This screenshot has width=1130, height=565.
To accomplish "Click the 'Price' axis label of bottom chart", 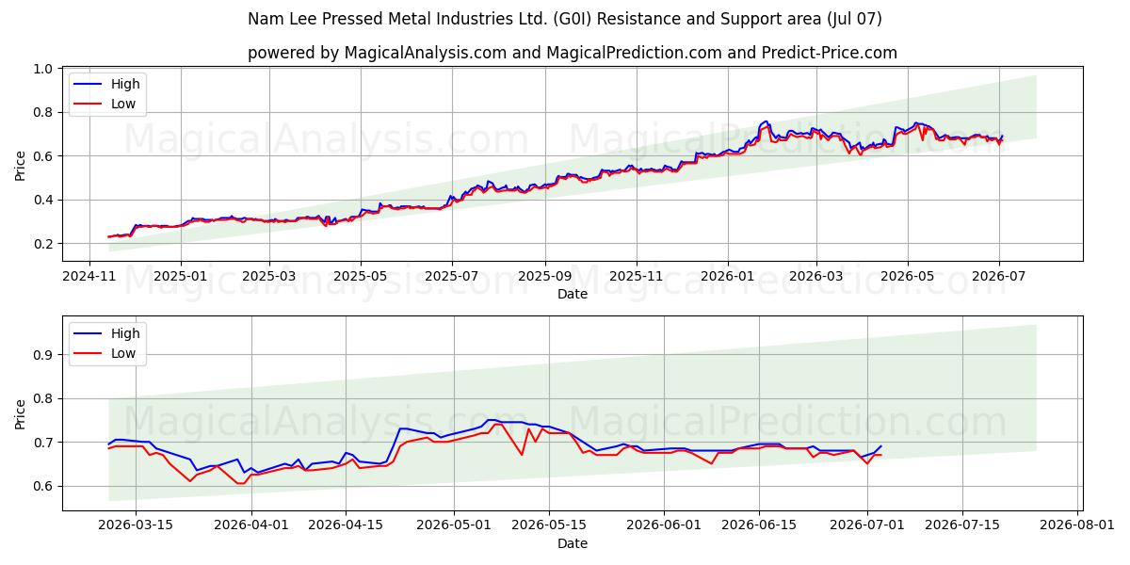I will pos(21,414).
